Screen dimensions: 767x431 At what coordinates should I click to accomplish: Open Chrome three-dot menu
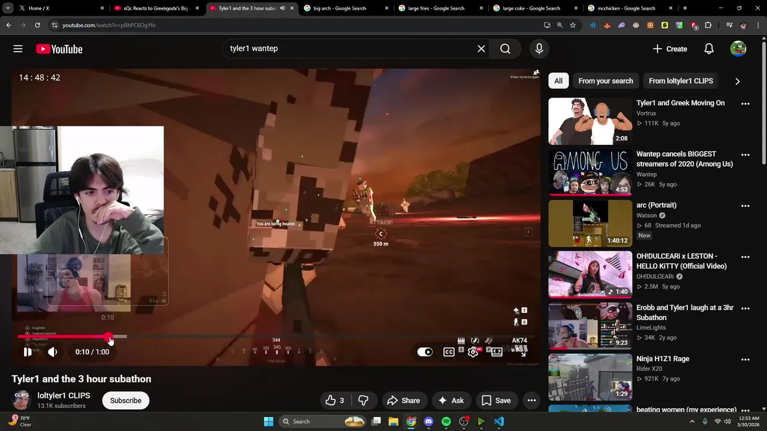point(758,25)
